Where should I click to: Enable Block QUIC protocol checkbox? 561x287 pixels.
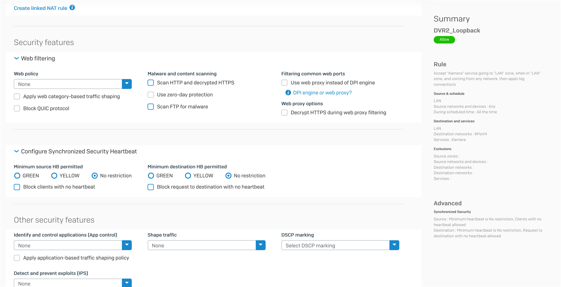pyautogui.click(x=17, y=108)
